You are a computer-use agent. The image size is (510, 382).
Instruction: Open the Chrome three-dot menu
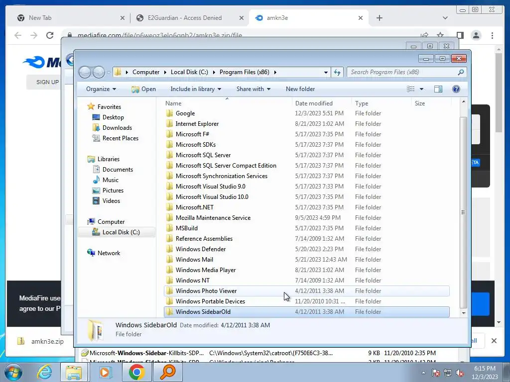coord(492,35)
